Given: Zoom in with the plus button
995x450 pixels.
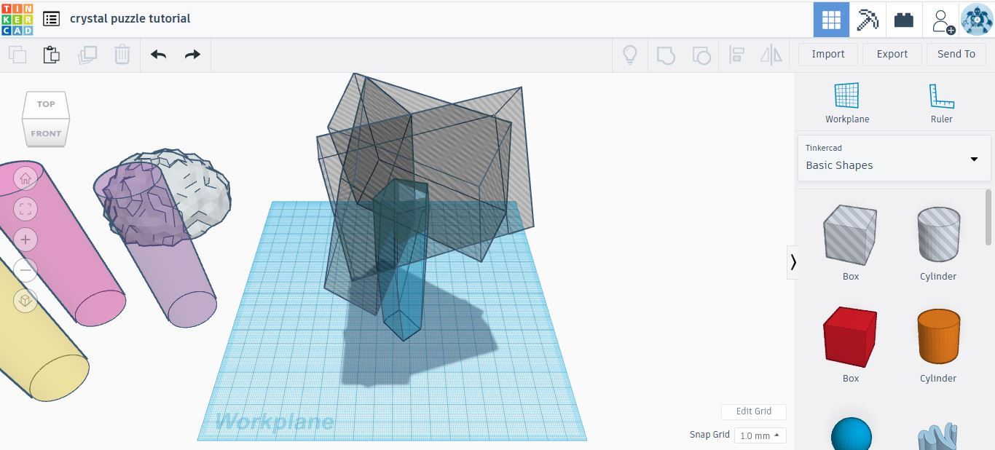Looking at the screenshot, I should pyautogui.click(x=25, y=240).
